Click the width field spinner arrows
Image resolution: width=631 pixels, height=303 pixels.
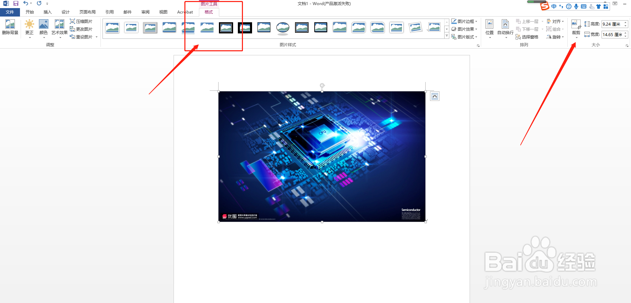tap(626, 34)
